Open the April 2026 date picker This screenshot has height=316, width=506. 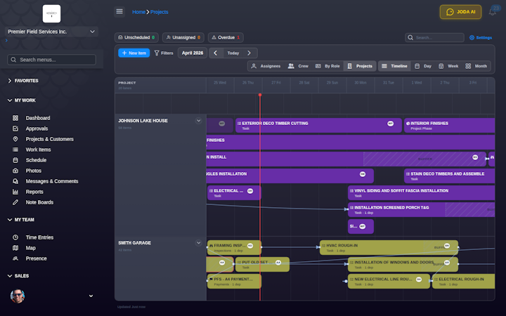tap(193, 53)
